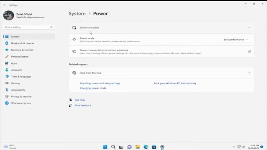Screen dimensions: 267x150
Task: Click the Network wifi icon in sidebar
Action: [x=7, y=50]
